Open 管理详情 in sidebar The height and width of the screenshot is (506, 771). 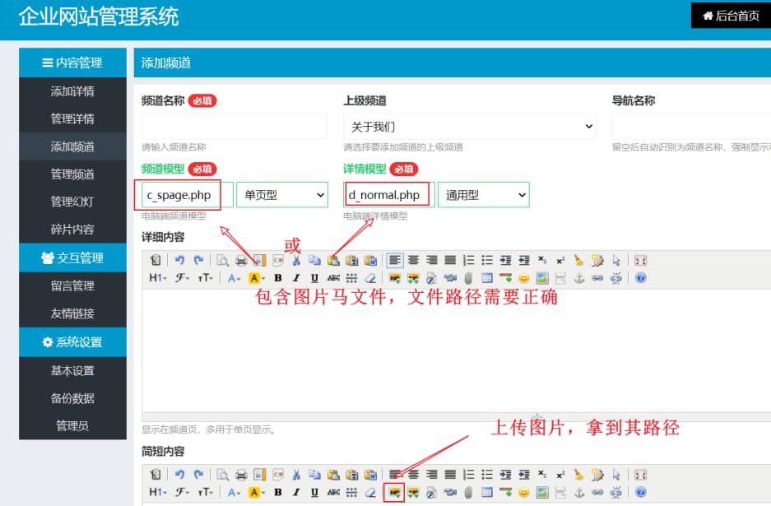click(72, 118)
